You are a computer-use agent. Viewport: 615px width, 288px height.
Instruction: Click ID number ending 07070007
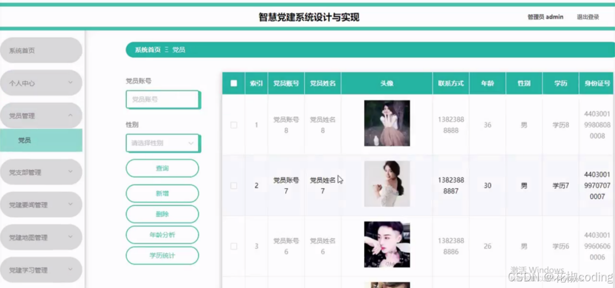[x=597, y=186]
